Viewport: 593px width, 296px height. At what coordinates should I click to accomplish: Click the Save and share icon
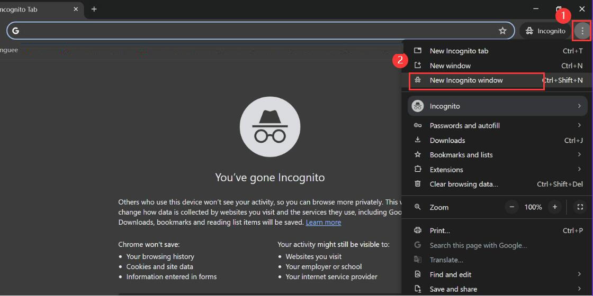418,289
